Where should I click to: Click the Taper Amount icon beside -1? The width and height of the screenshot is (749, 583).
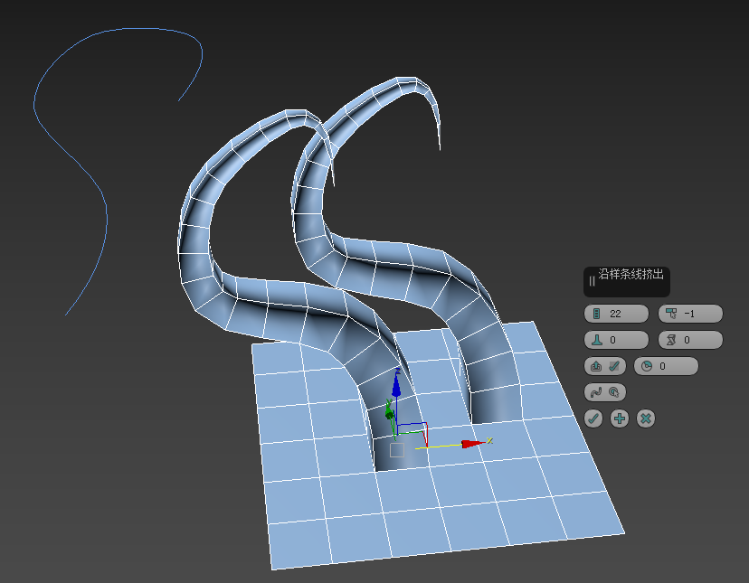point(671,315)
